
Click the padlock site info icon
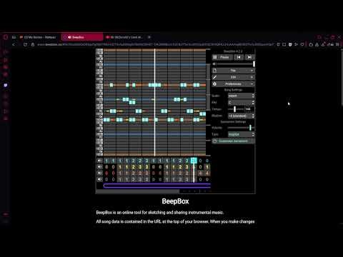click(x=33, y=44)
